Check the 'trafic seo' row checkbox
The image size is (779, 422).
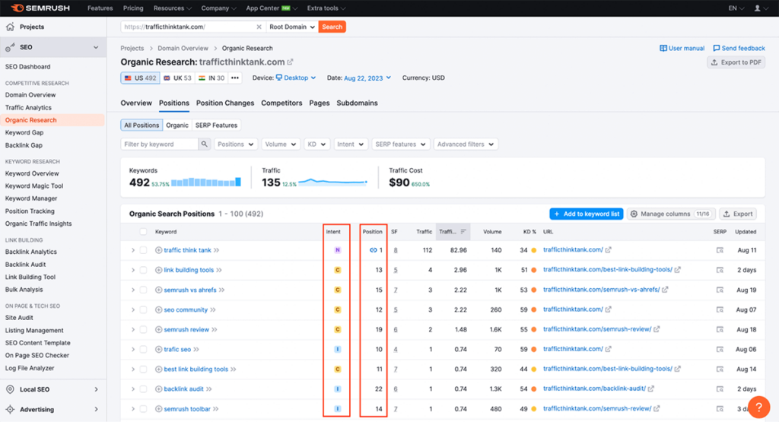(143, 350)
